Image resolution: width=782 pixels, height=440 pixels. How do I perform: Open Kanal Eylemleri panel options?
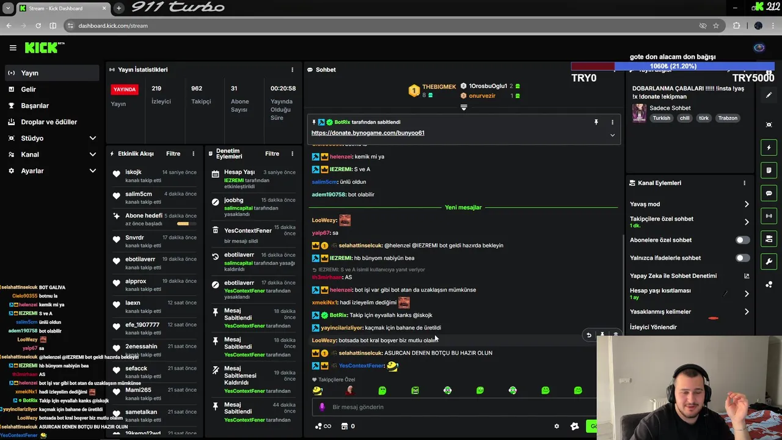tap(744, 183)
